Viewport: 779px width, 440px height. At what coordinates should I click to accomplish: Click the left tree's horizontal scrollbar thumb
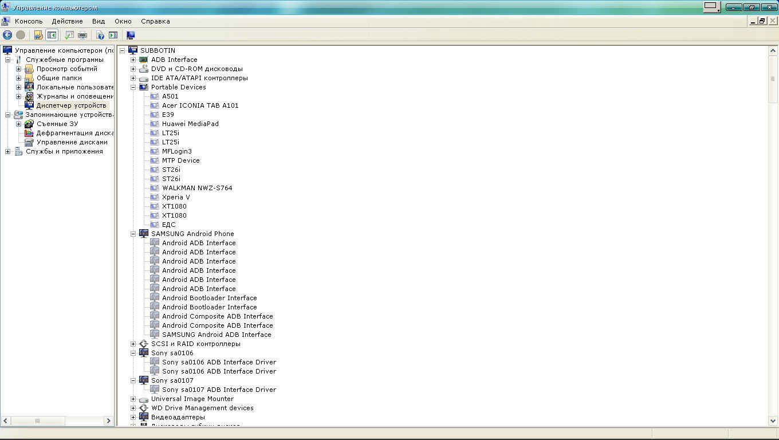tap(37, 421)
